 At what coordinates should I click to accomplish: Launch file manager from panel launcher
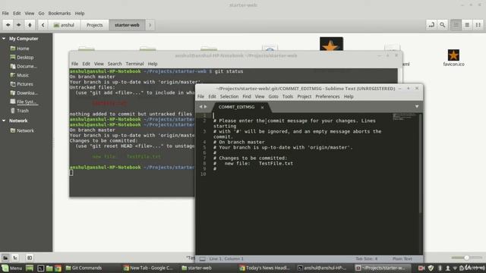49,268
